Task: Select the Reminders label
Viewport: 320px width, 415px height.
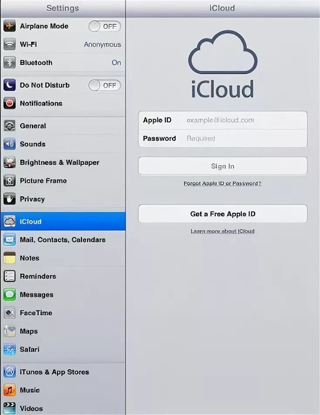Action: [x=38, y=276]
